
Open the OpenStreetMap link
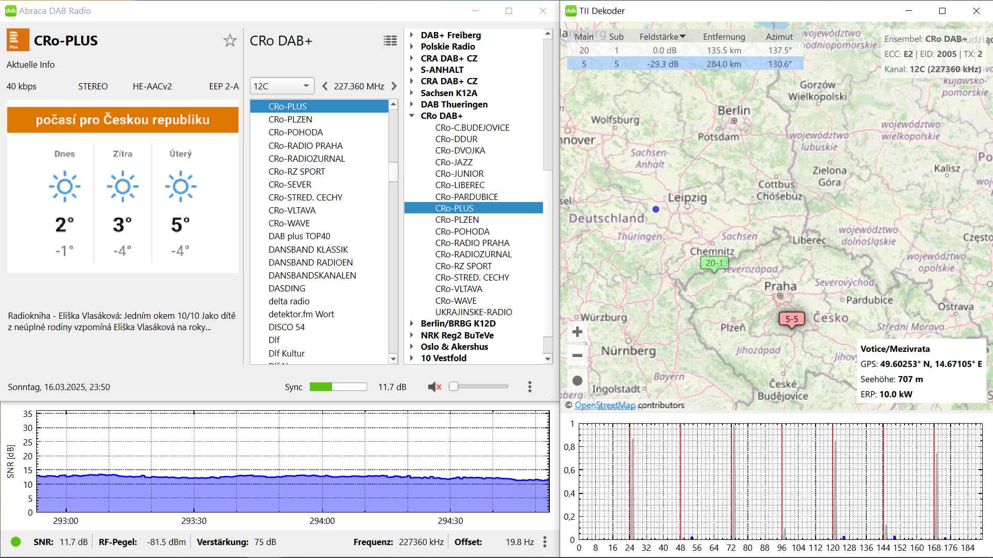(605, 406)
